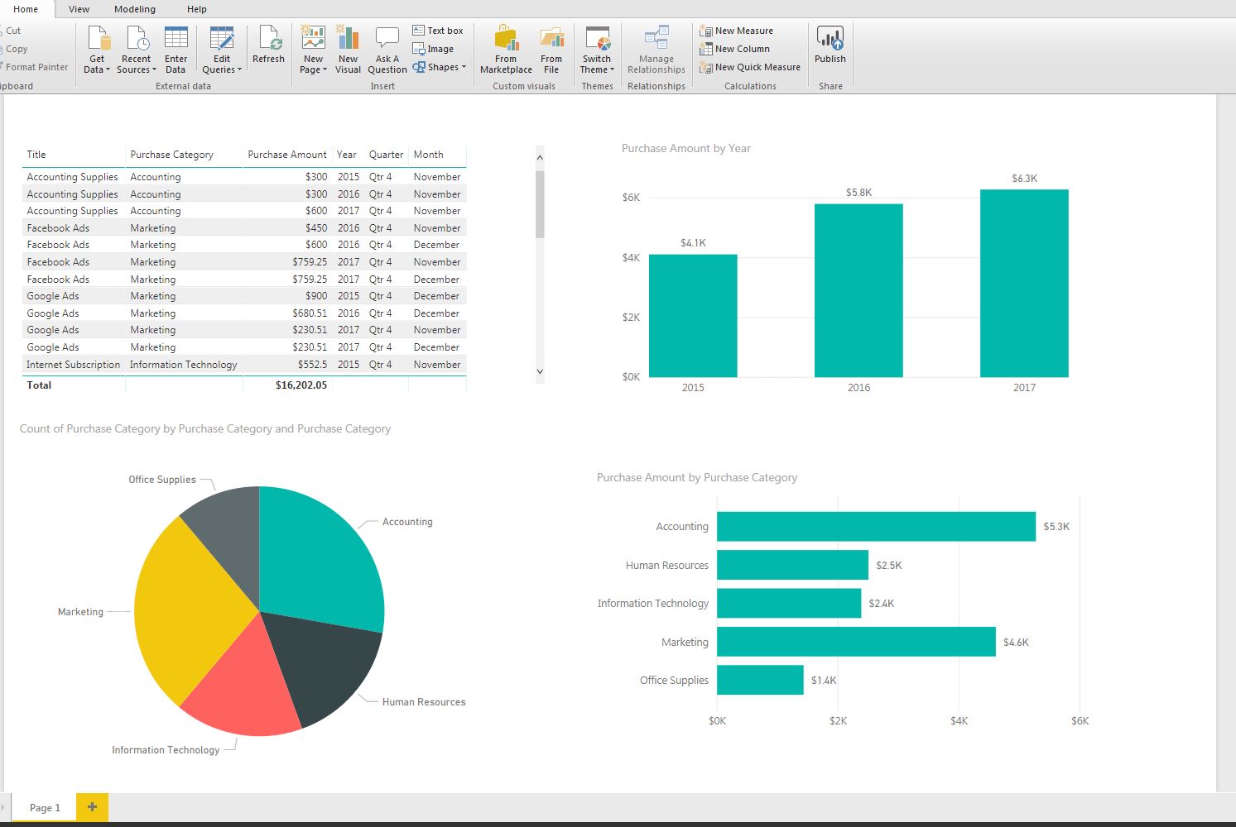Expand the Recent Sources dropdown
Viewport: 1236px width, 827px height.
pyautogui.click(x=137, y=69)
